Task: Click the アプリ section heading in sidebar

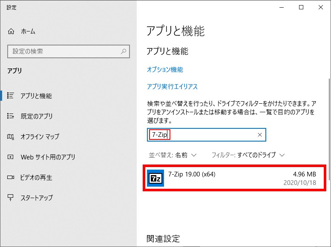Action: click(14, 71)
